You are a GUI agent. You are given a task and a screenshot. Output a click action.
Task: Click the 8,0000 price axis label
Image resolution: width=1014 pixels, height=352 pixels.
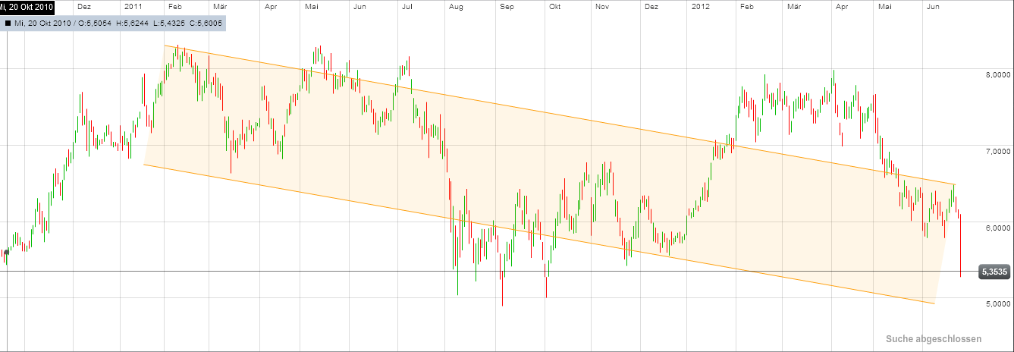pos(995,75)
